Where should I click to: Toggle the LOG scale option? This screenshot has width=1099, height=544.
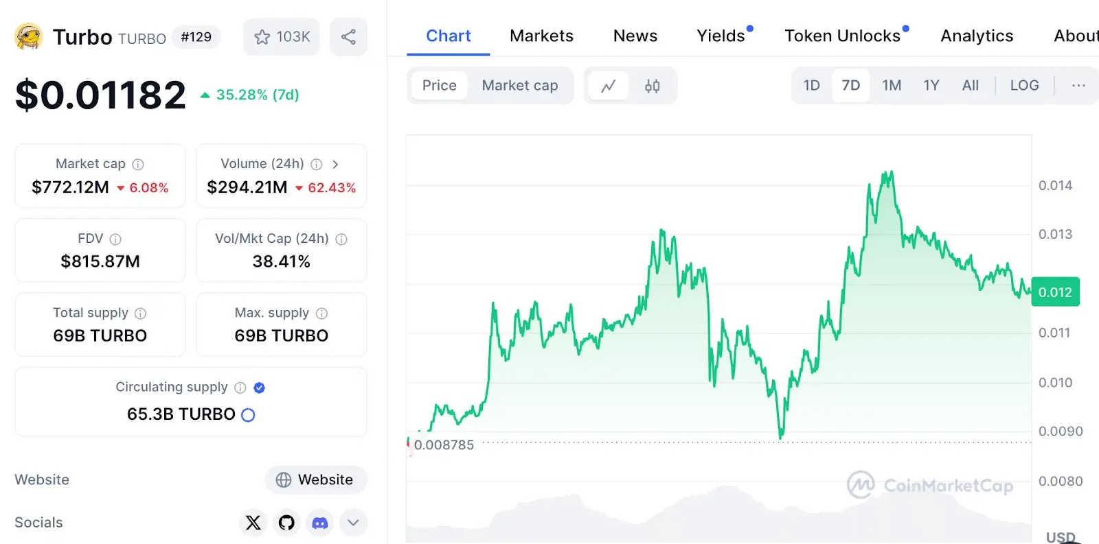pyautogui.click(x=1024, y=86)
